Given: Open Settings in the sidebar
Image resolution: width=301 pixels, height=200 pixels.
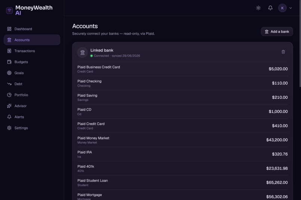Looking at the screenshot, I should pyautogui.click(x=32, y=128).
